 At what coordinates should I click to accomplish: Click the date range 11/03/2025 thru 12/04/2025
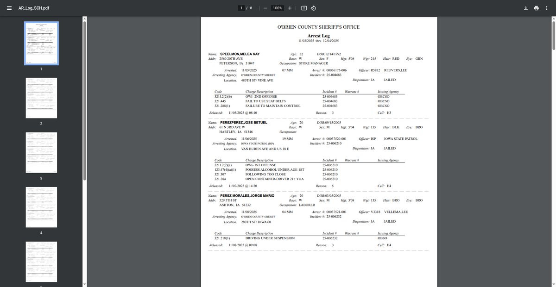coord(318,41)
